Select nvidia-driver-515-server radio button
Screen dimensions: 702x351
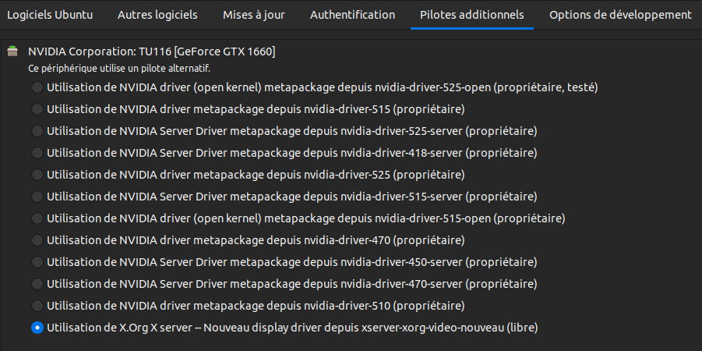coord(37,197)
